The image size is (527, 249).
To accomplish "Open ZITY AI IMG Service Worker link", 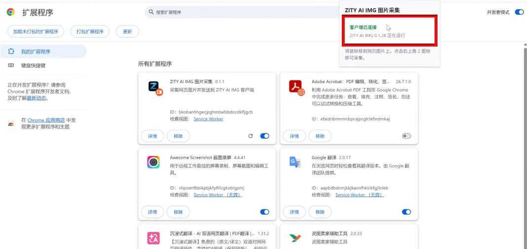I will (x=208, y=119).
